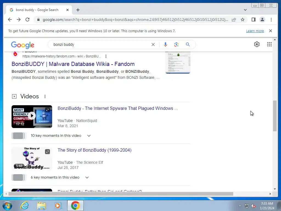The height and width of the screenshot is (211, 281).
Task: Click the YouTube · NationSquid source text
Action: 77,121
